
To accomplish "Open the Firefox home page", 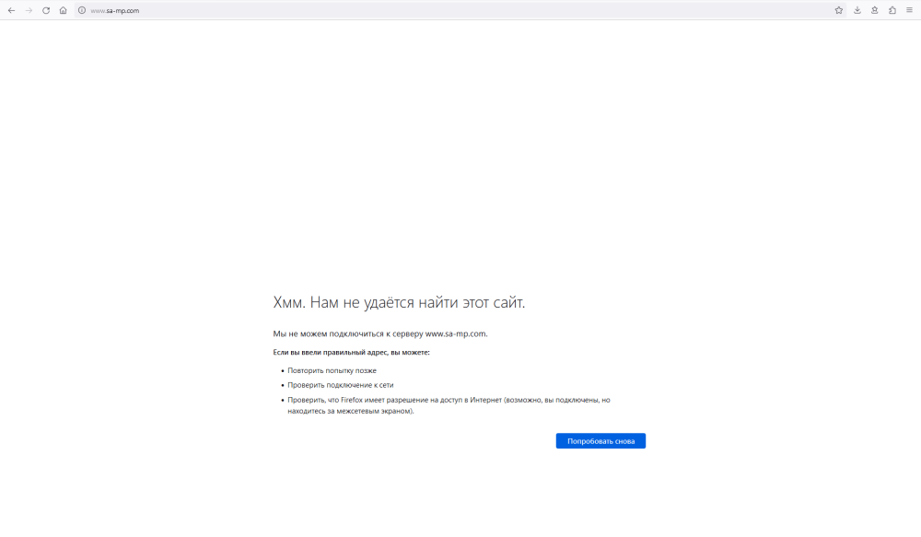I will 63,10.
